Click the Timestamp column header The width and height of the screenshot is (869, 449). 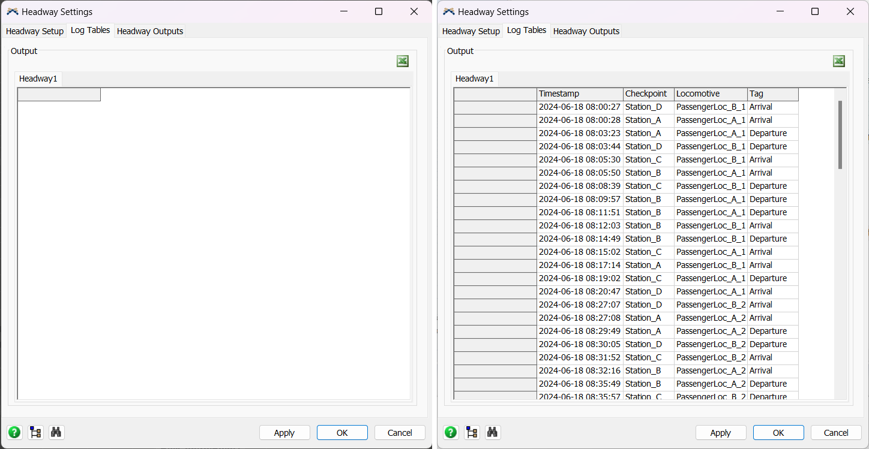click(x=580, y=94)
